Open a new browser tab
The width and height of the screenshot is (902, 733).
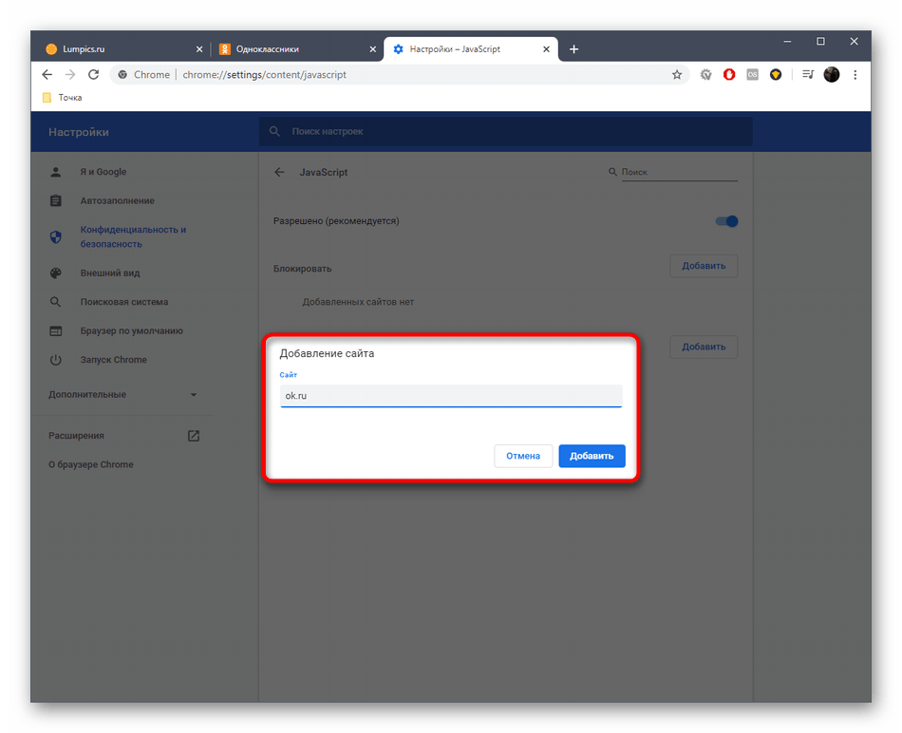coord(573,49)
